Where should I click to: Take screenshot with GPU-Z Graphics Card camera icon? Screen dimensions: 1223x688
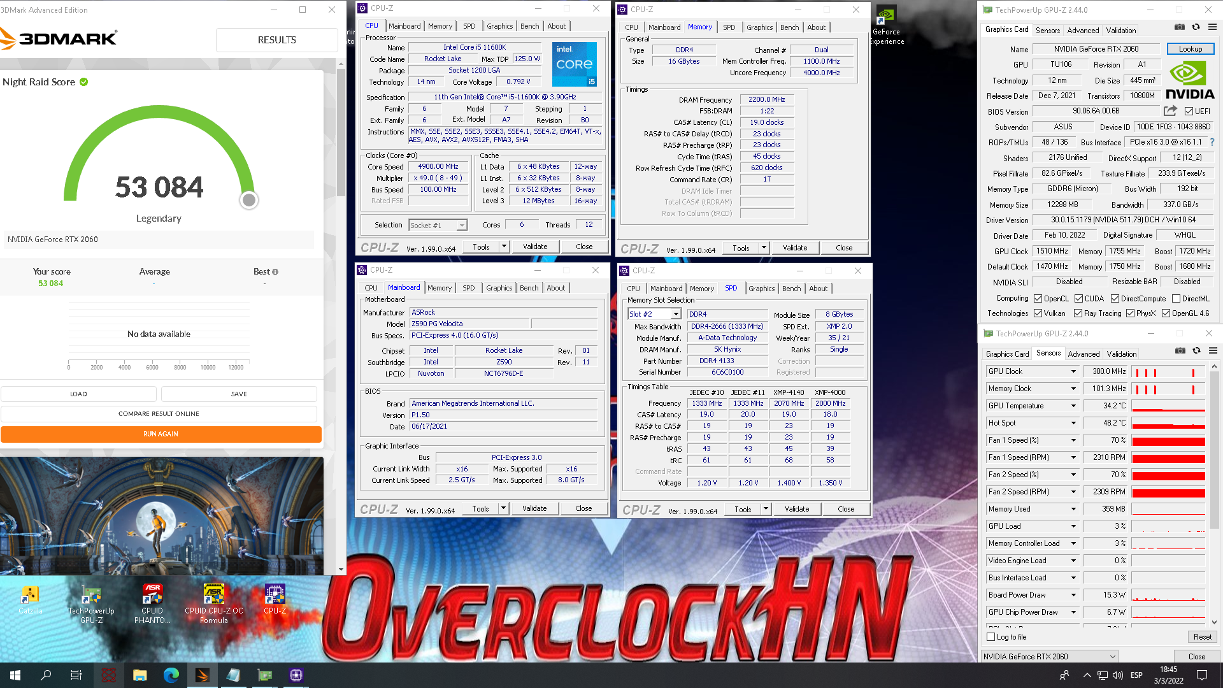tap(1180, 27)
